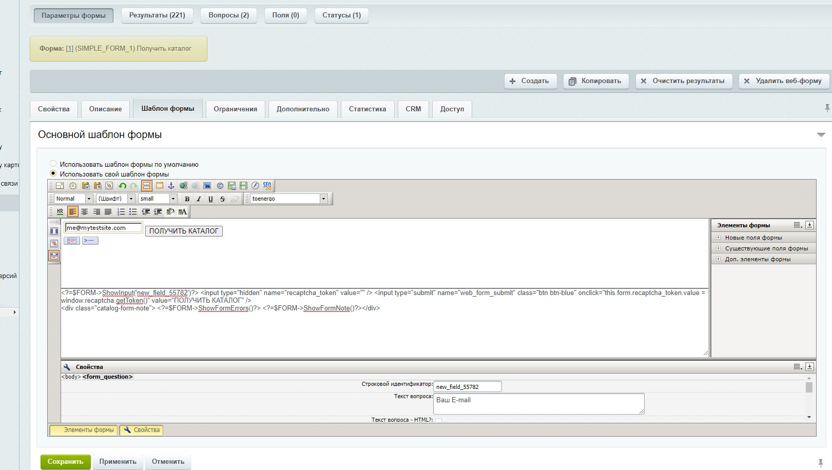
Task: Toggle bold formatting
Action: [x=187, y=199]
